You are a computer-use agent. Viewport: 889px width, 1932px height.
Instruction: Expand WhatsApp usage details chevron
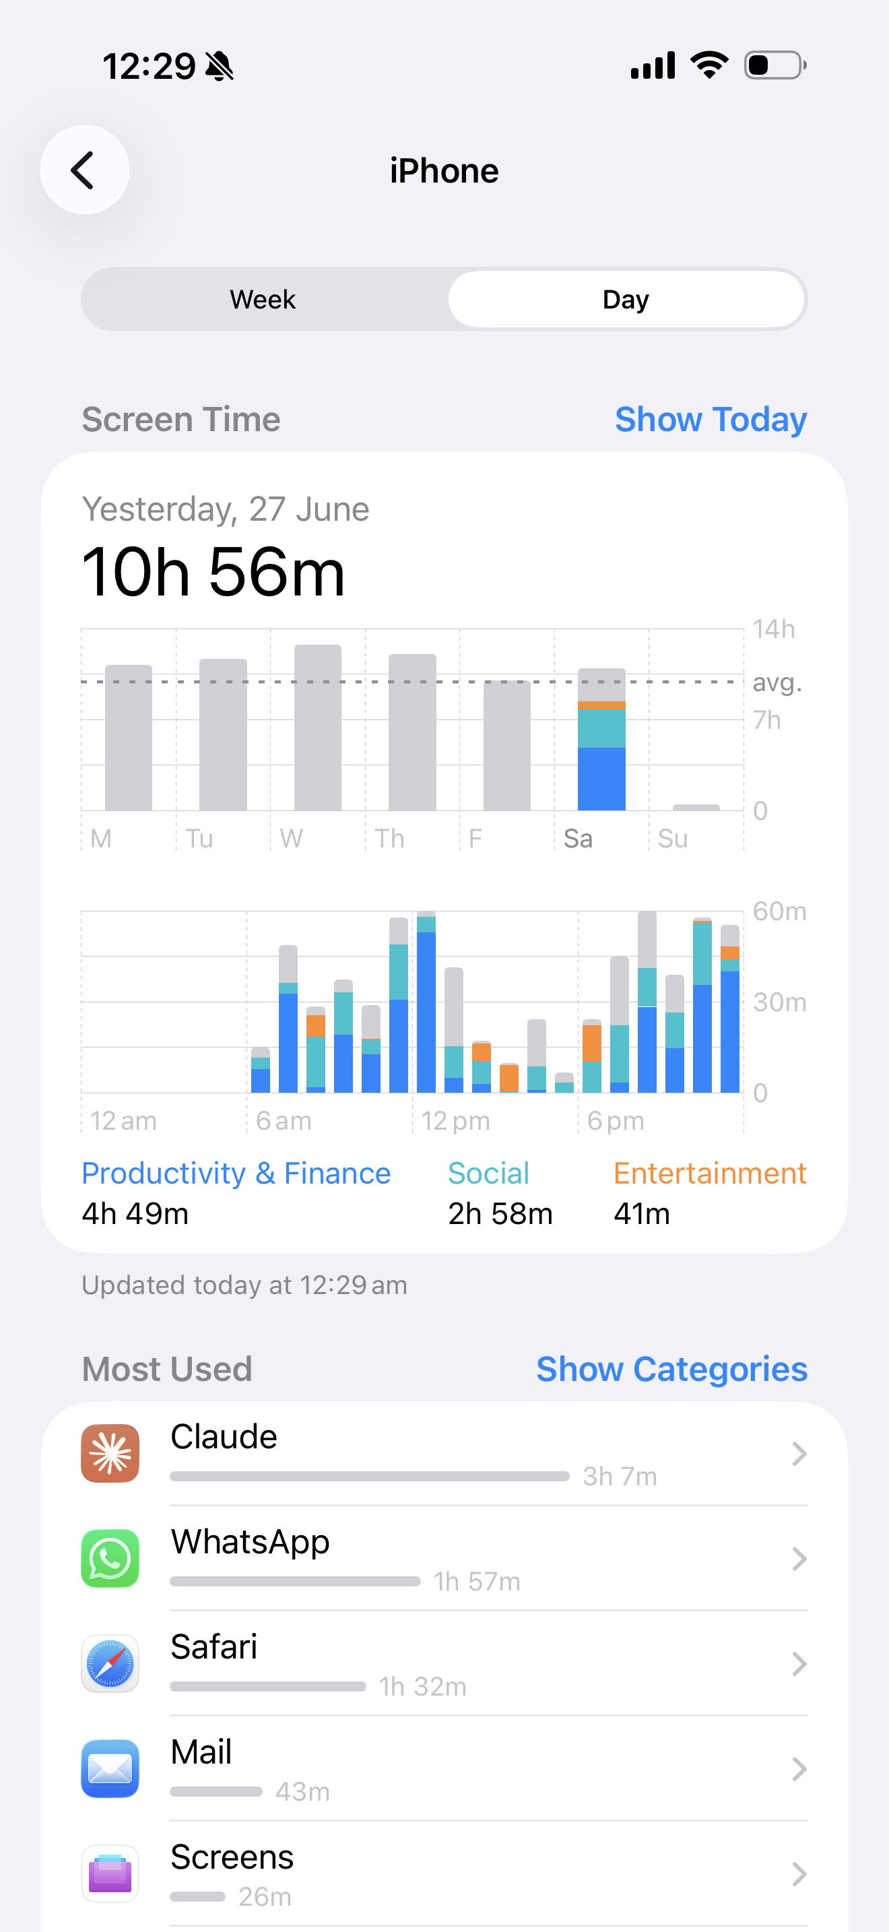pyautogui.click(x=799, y=1559)
